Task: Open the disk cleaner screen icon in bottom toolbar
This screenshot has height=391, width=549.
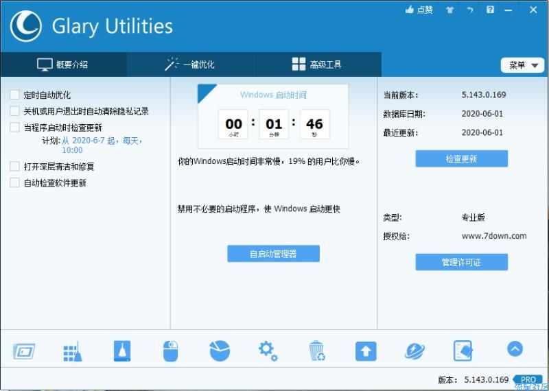Action: click(x=24, y=351)
